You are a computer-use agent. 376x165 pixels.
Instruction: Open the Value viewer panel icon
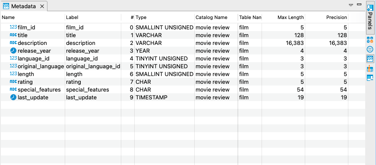(x=370, y=78)
